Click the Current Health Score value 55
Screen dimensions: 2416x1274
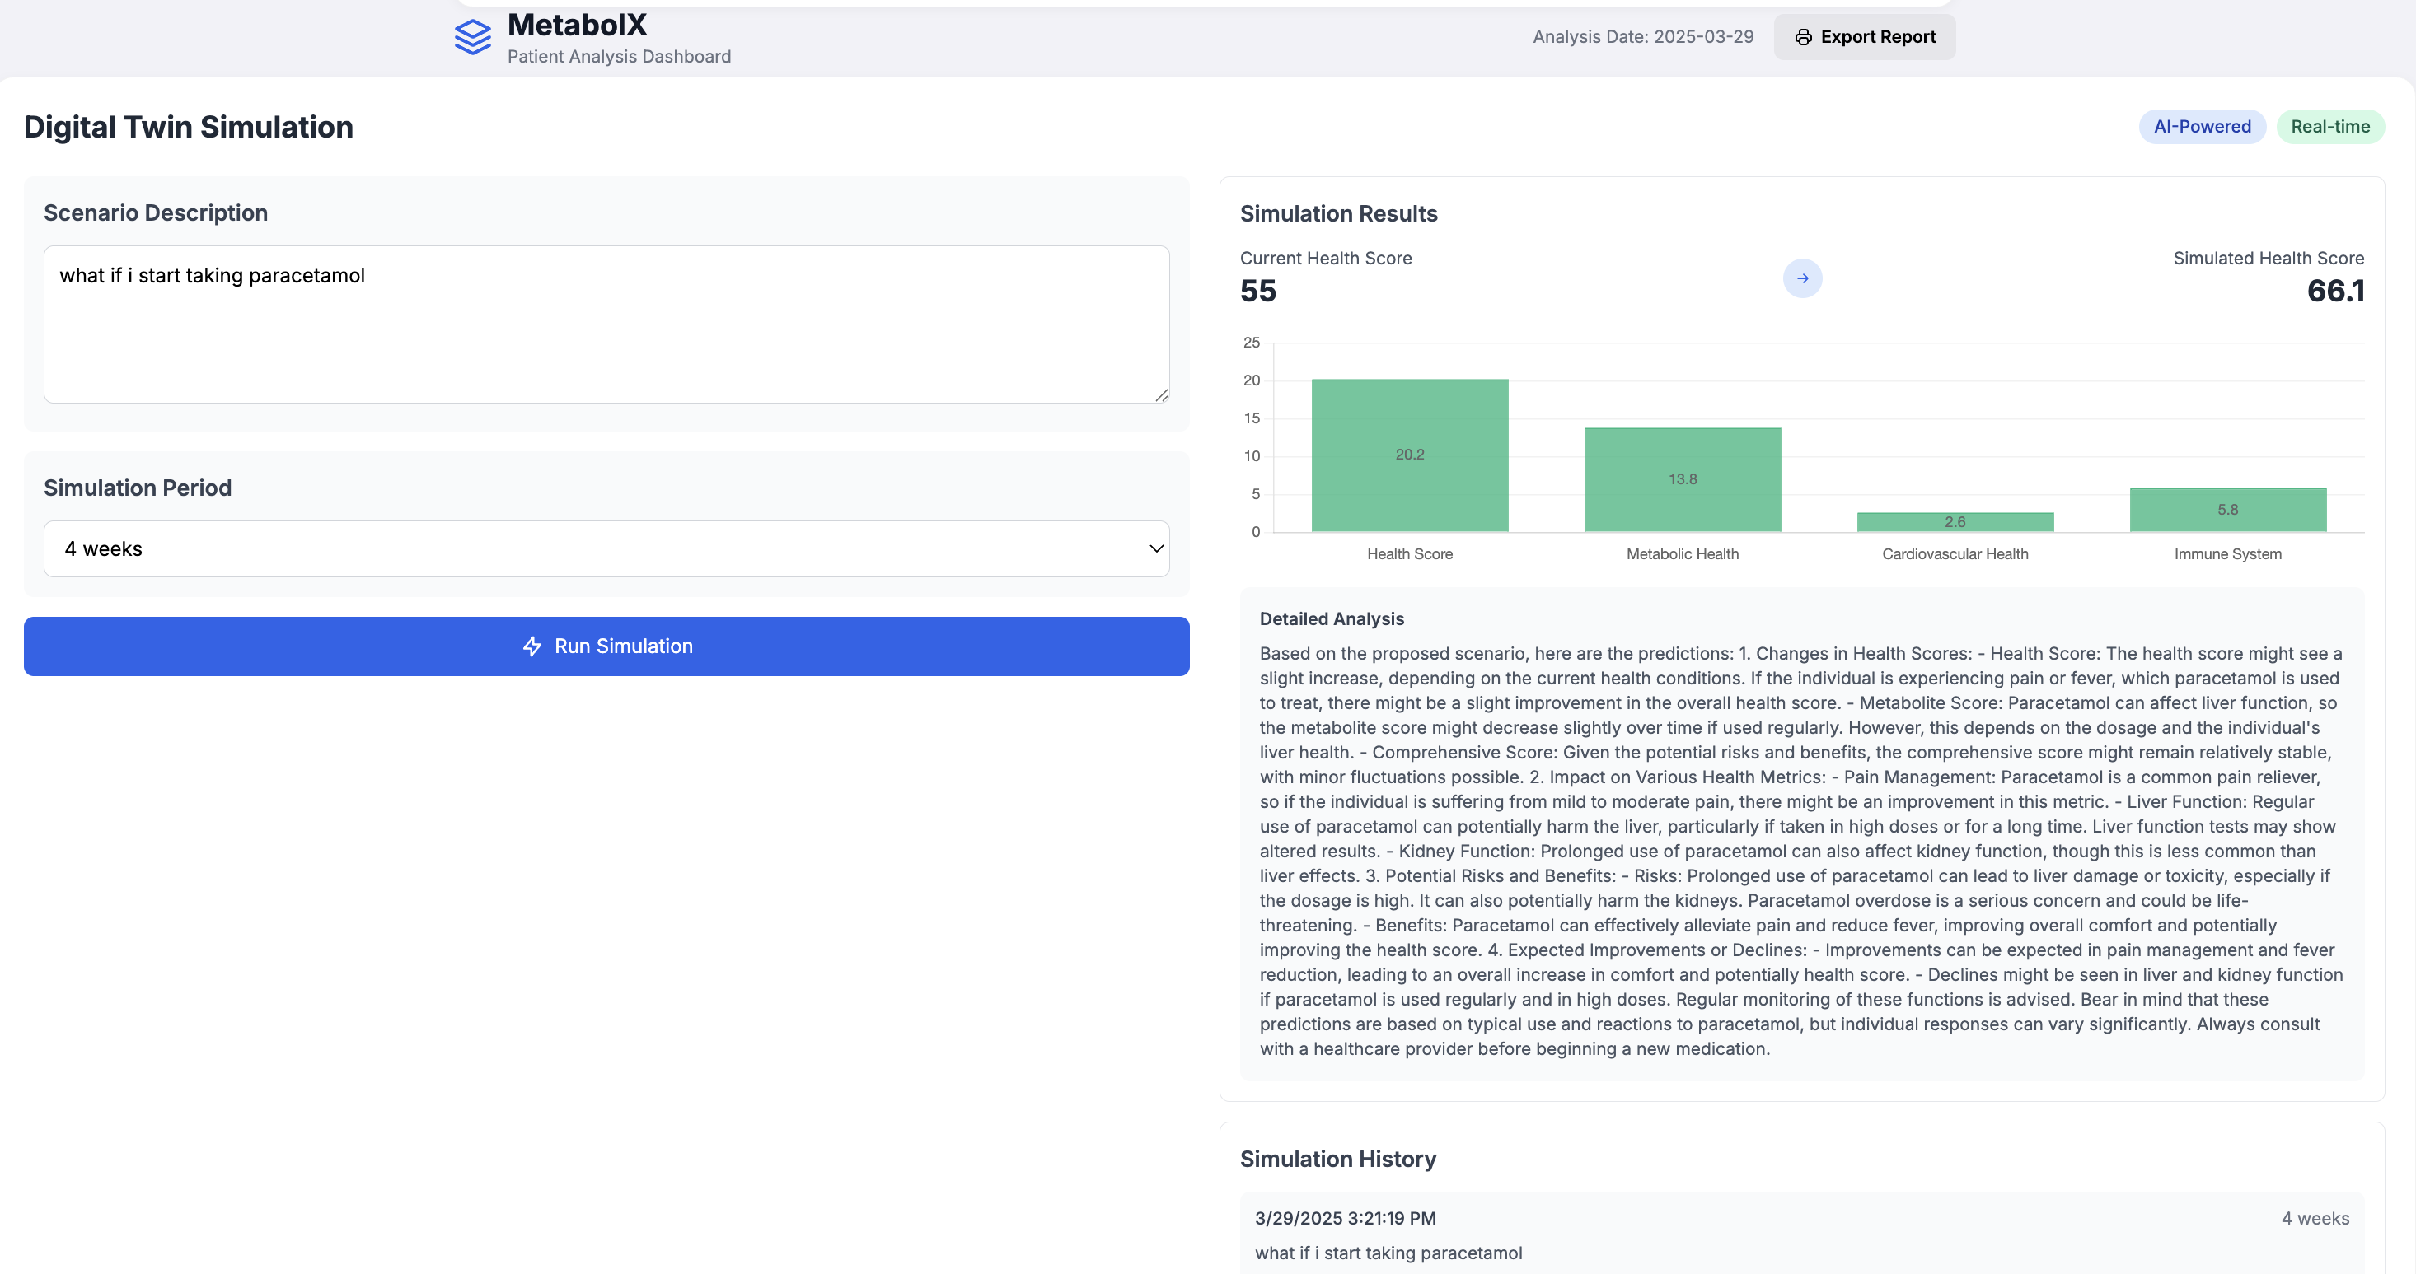[x=1257, y=292]
